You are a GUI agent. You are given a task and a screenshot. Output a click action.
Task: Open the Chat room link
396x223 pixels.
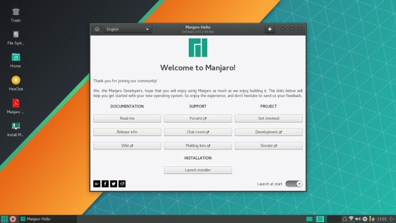[x=198, y=132]
